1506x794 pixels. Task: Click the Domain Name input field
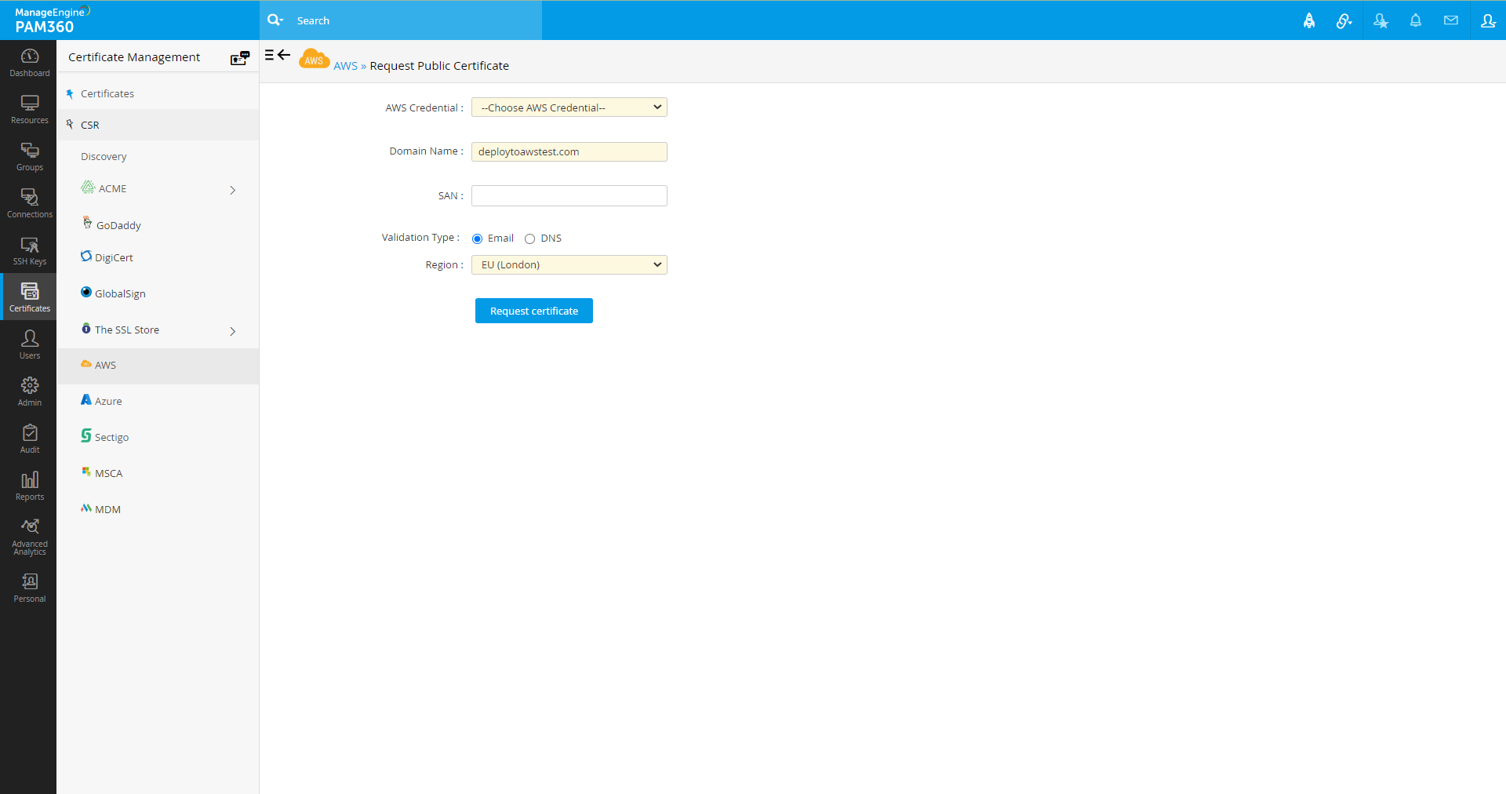coord(569,151)
